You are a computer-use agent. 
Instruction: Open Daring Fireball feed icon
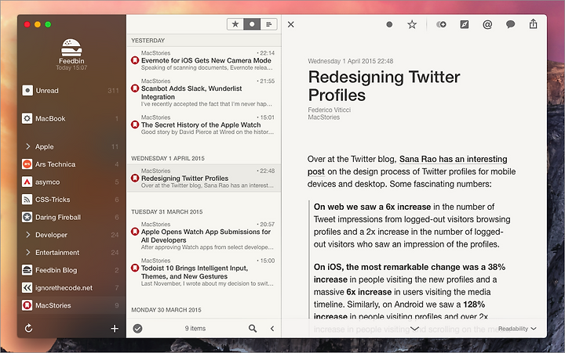pos(27,217)
